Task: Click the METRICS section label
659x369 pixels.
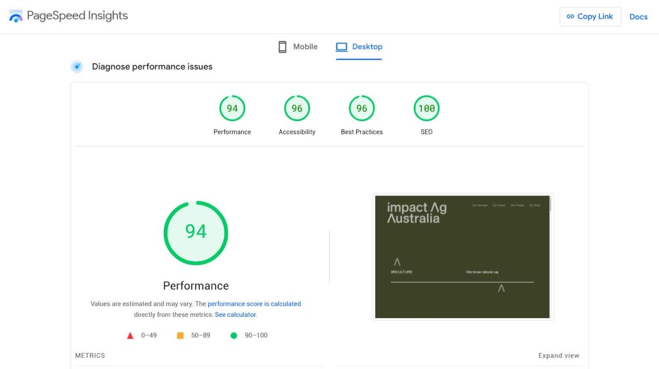Action: tap(90, 355)
